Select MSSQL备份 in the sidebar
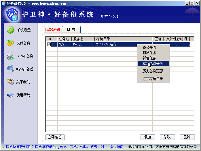The height and width of the screenshot is (151, 201). [25, 56]
